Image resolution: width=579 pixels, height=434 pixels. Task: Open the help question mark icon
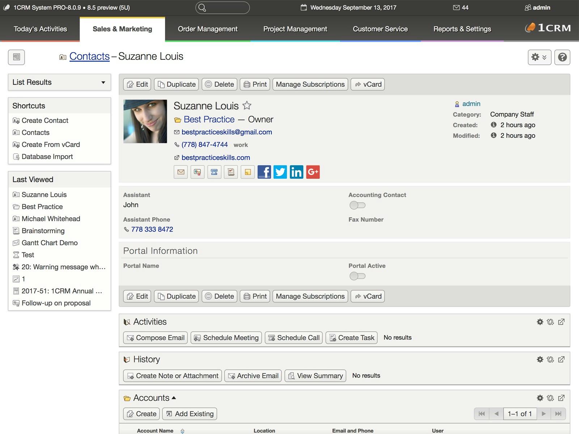coord(562,57)
